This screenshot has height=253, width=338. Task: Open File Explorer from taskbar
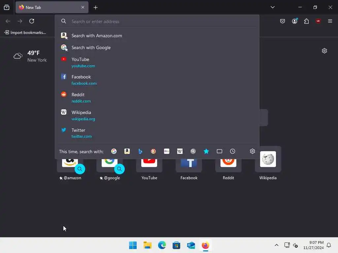point(148,245)
